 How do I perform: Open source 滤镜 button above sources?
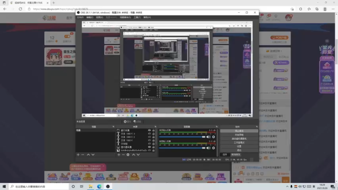(137, 122)
